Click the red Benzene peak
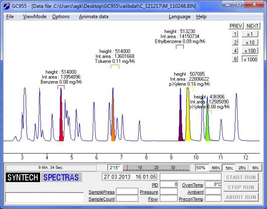This screenshot has width=267, height=209. tap(61, 119)
